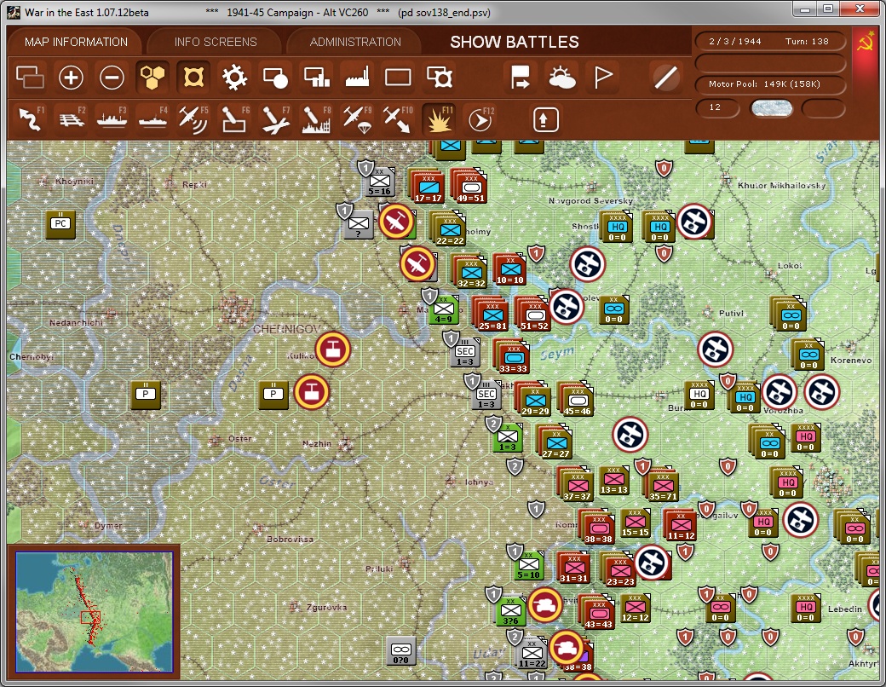Click the box showing 12
The image size is (886, 687).
pyautogui.click(x=717, y=107)
